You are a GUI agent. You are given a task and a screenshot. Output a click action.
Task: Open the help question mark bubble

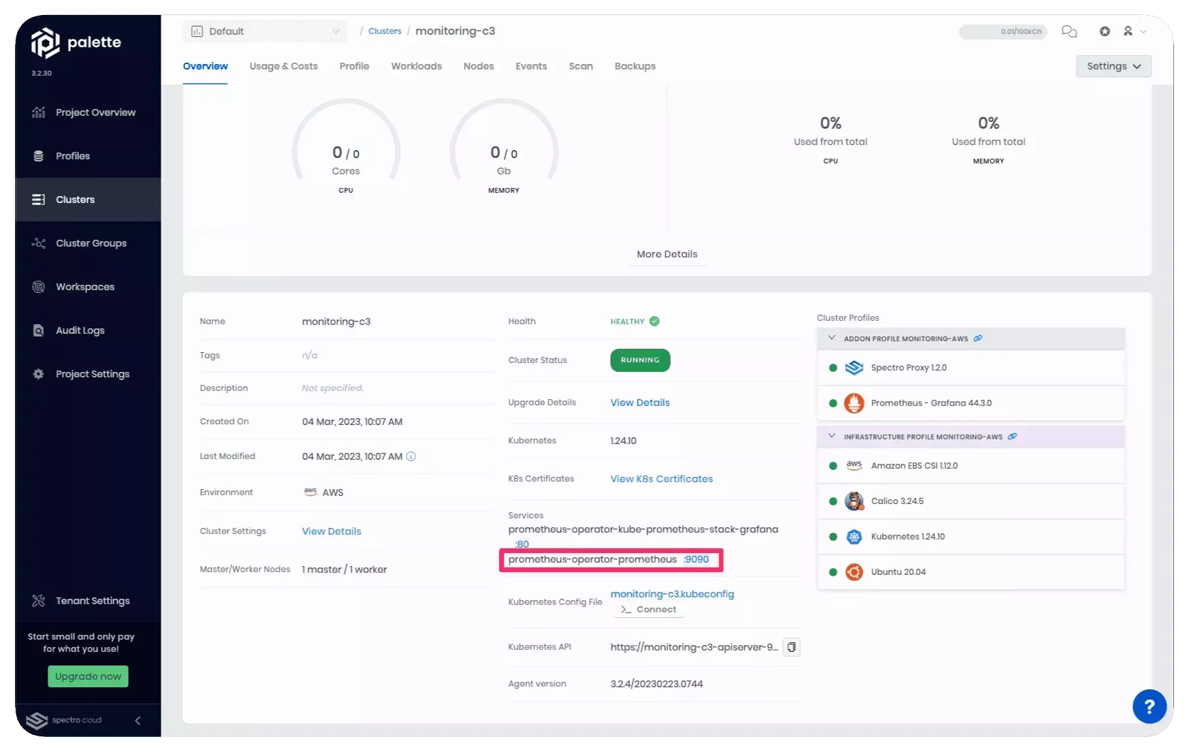[1150, 706]
